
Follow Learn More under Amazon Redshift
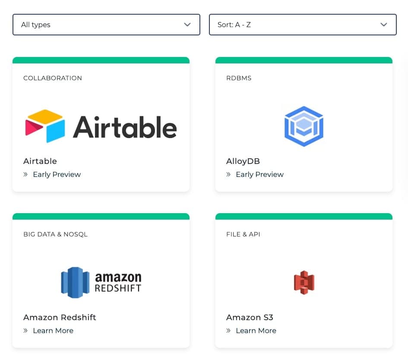[53, 331]
